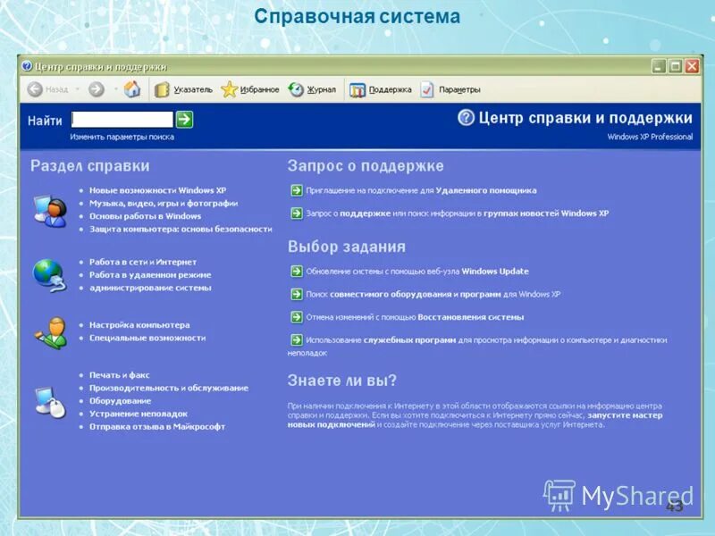
Task: Minimize the Центр справки и поддержки window
Action: (659, 66)
